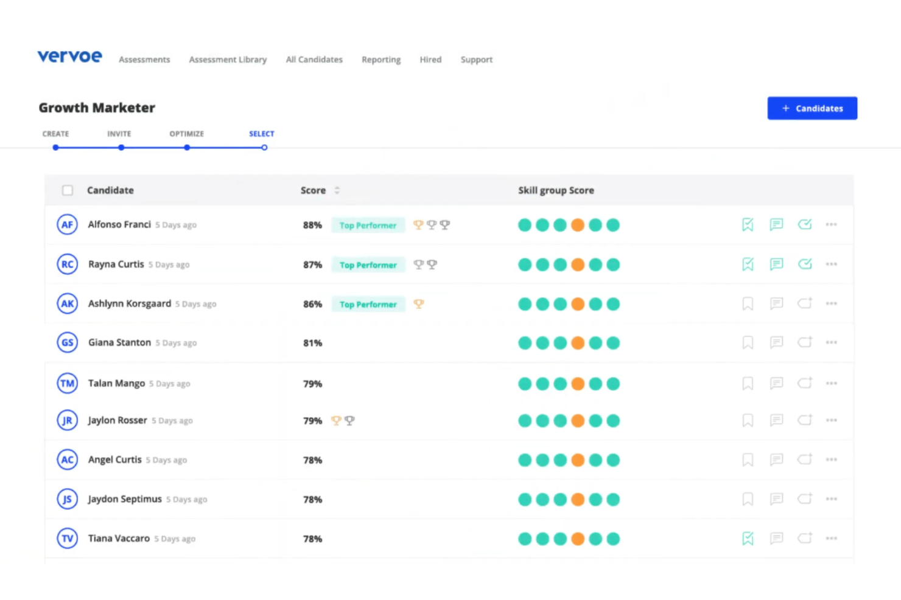Select the SELECT step
The image size is (901, 600).
(x=262, y=134)
